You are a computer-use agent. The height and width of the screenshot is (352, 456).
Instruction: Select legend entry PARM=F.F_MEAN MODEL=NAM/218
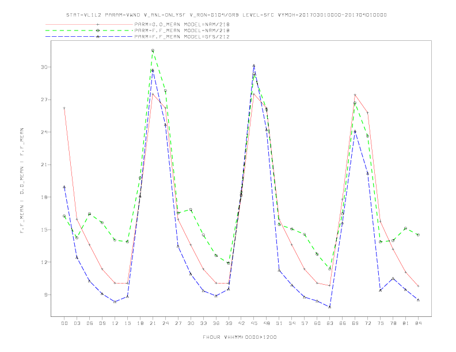click(182, 30)
